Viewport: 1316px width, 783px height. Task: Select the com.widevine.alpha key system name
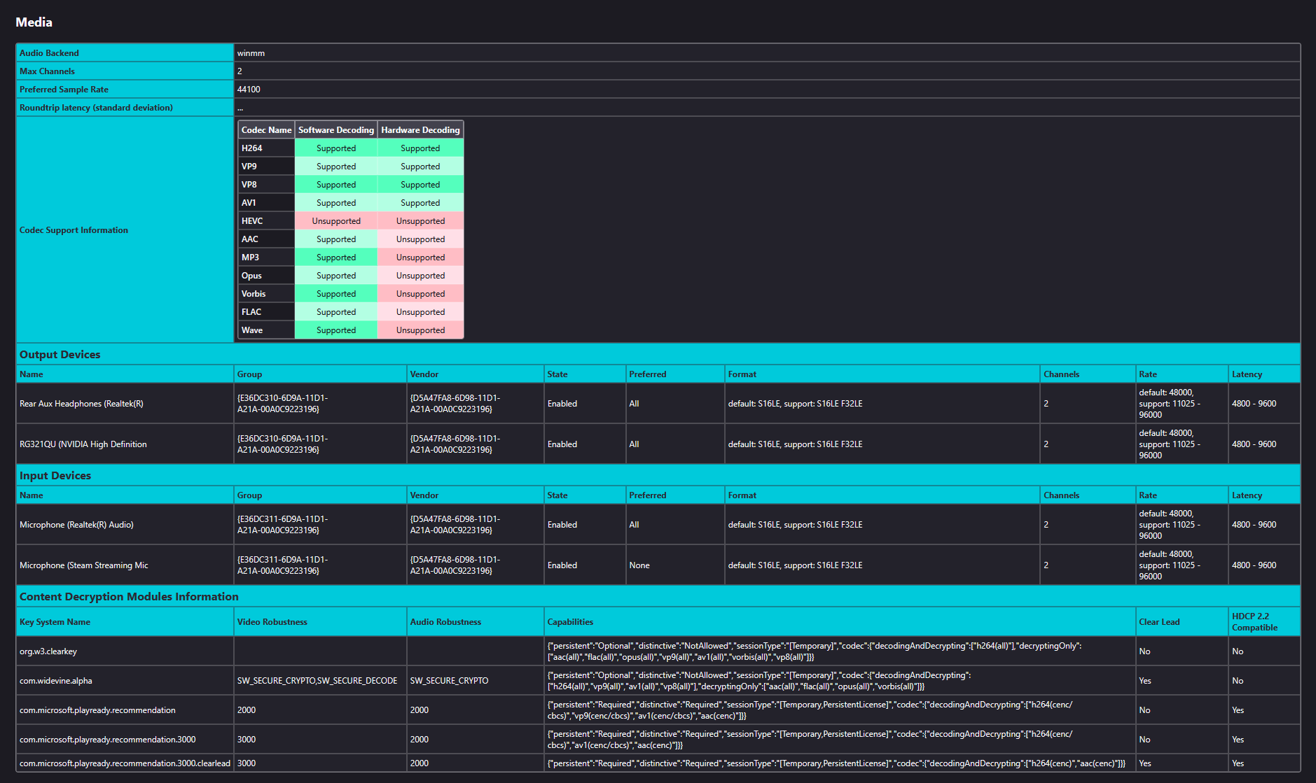[56, 681]
